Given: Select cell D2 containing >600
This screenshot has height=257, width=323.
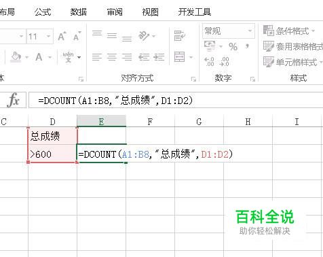Looking at the screenshot, I should (52, 154).
